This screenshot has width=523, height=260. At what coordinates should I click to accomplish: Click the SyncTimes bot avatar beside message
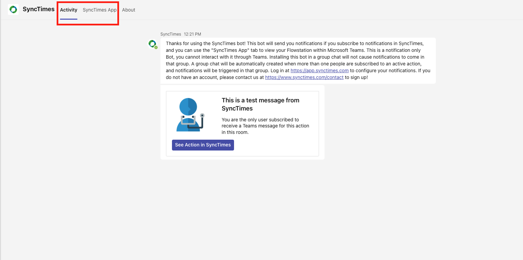[153, 44]
